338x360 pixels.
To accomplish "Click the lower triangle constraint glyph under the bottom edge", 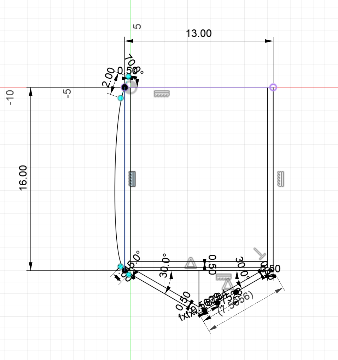I will pyautogui.click(x=227, y=285).
